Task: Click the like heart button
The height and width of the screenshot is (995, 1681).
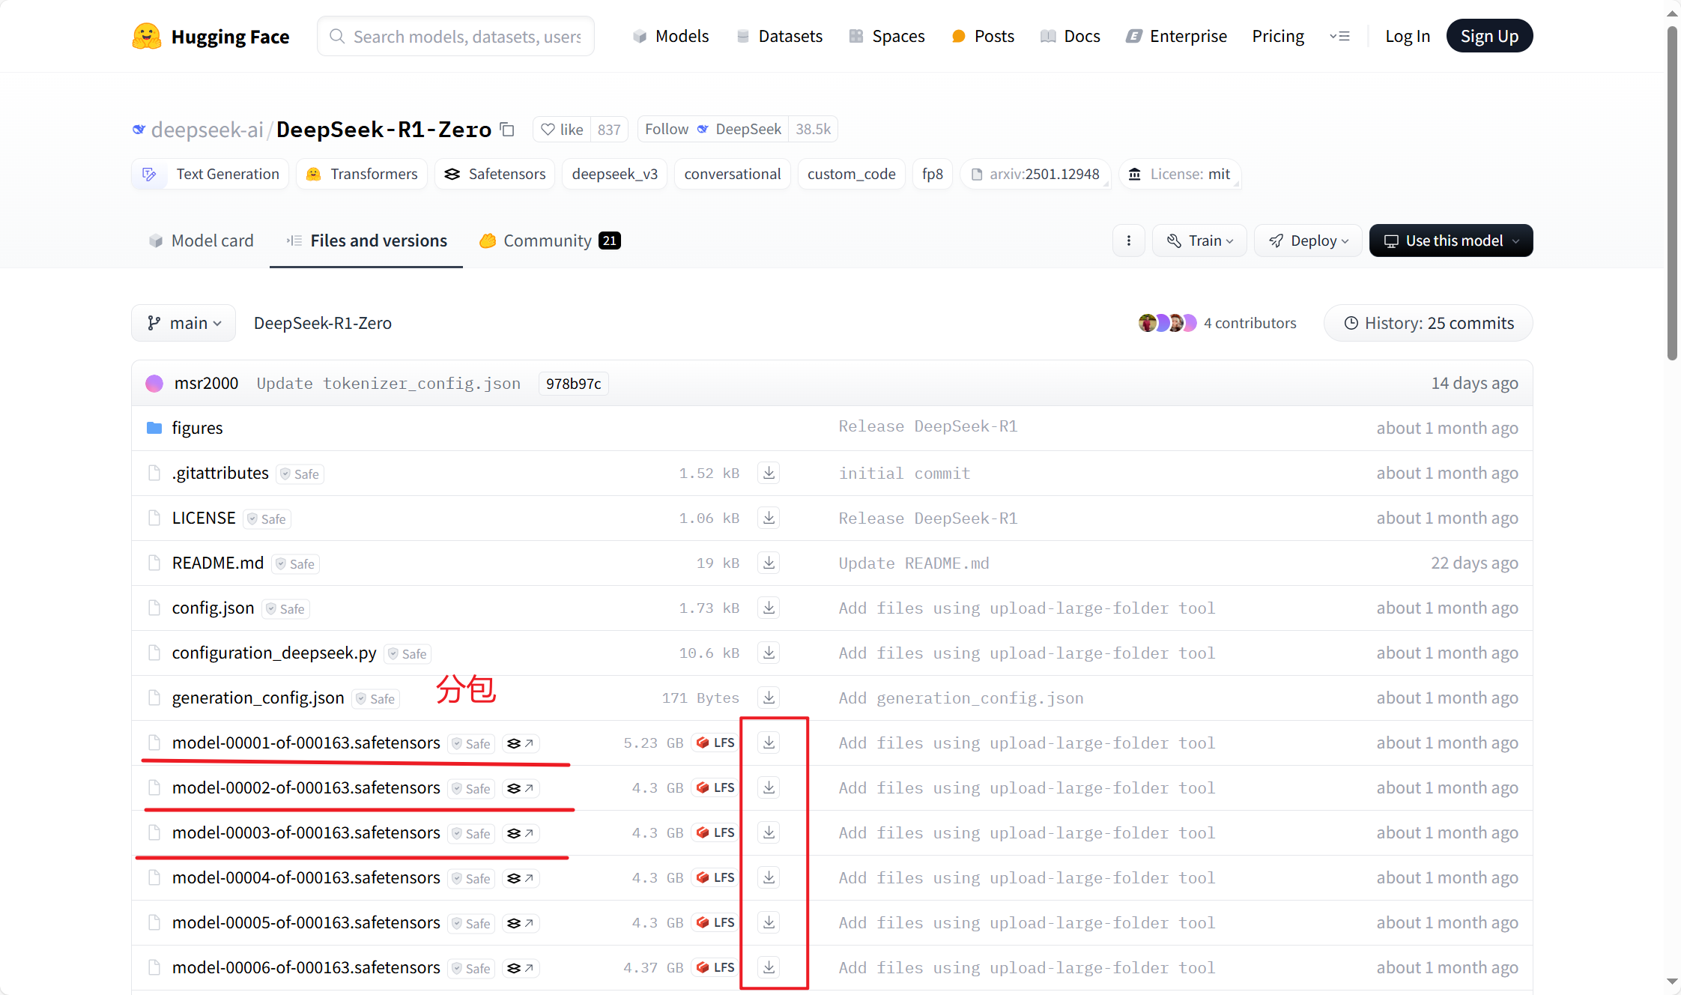Action: 562,129
